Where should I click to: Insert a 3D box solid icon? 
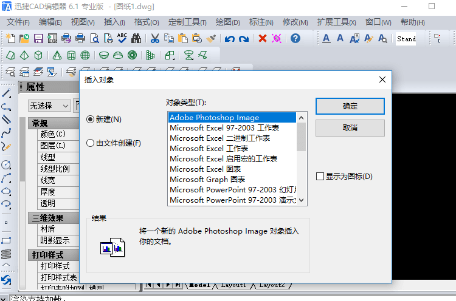click(x=38, y=55)
